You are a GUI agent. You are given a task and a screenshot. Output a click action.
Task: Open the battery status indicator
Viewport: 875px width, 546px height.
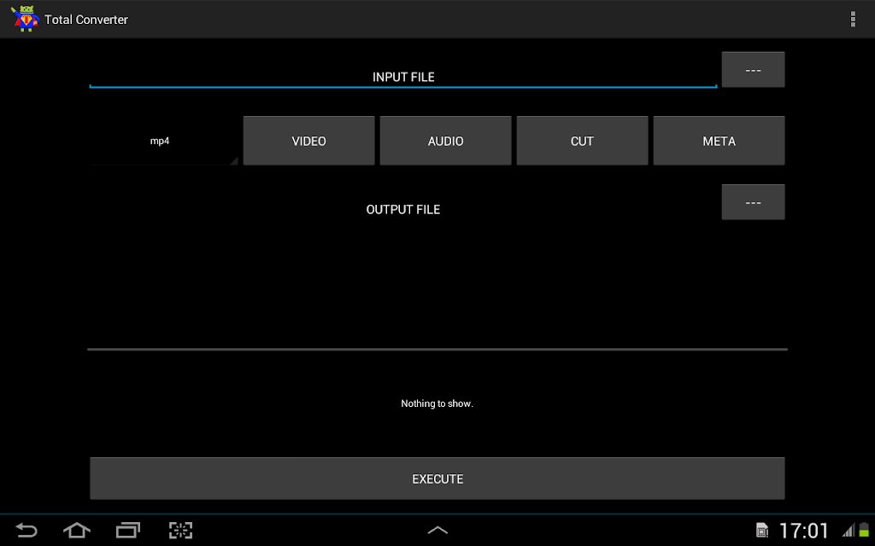(x=864, y=530)
